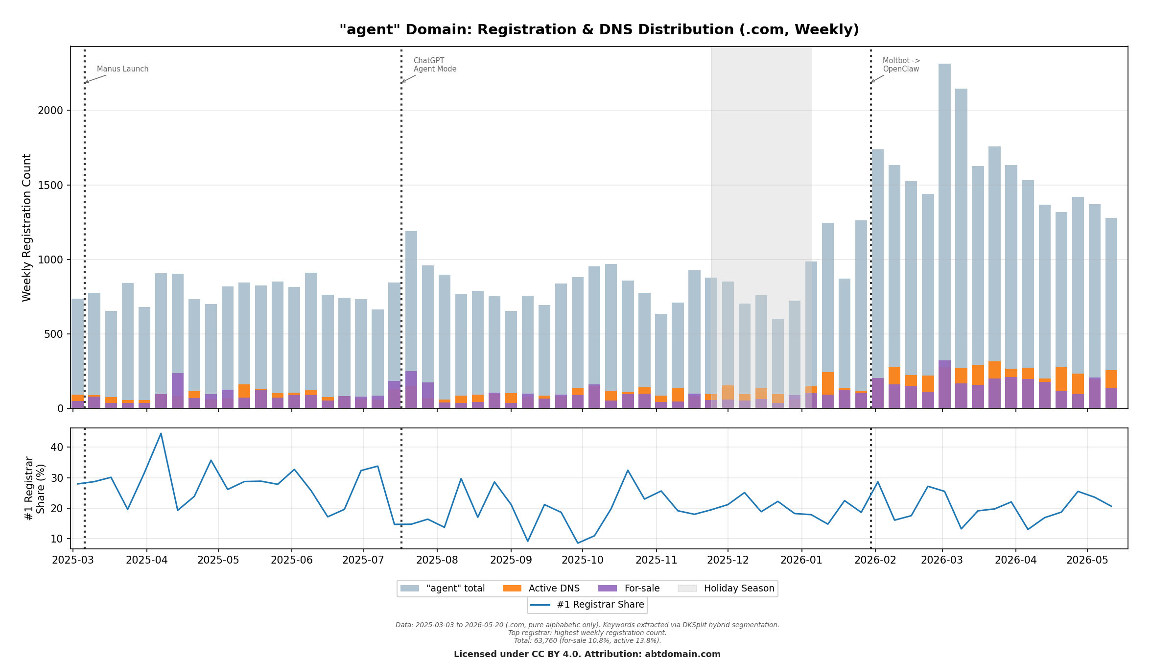Click the y-axis tick label '500'
This screenshot has height=661, width=1175.
54,334
